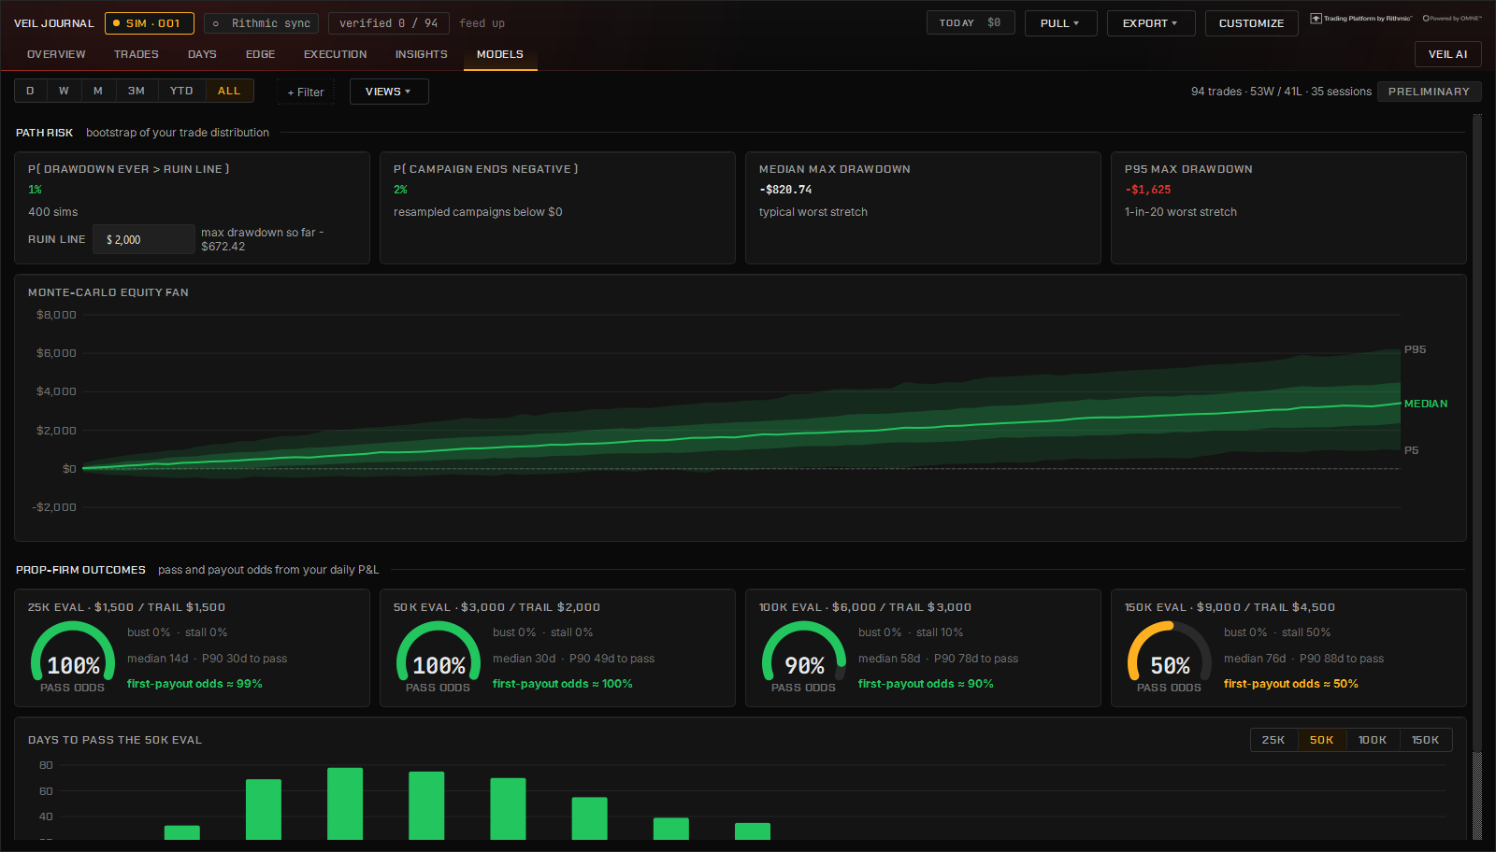The image size is (1496, 852).
Task: Click the Trading Platform by Rithmic logo
Action: tap(1361, 19)
